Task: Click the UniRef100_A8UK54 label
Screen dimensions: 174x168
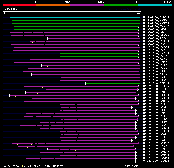Action: pos(156,122)
